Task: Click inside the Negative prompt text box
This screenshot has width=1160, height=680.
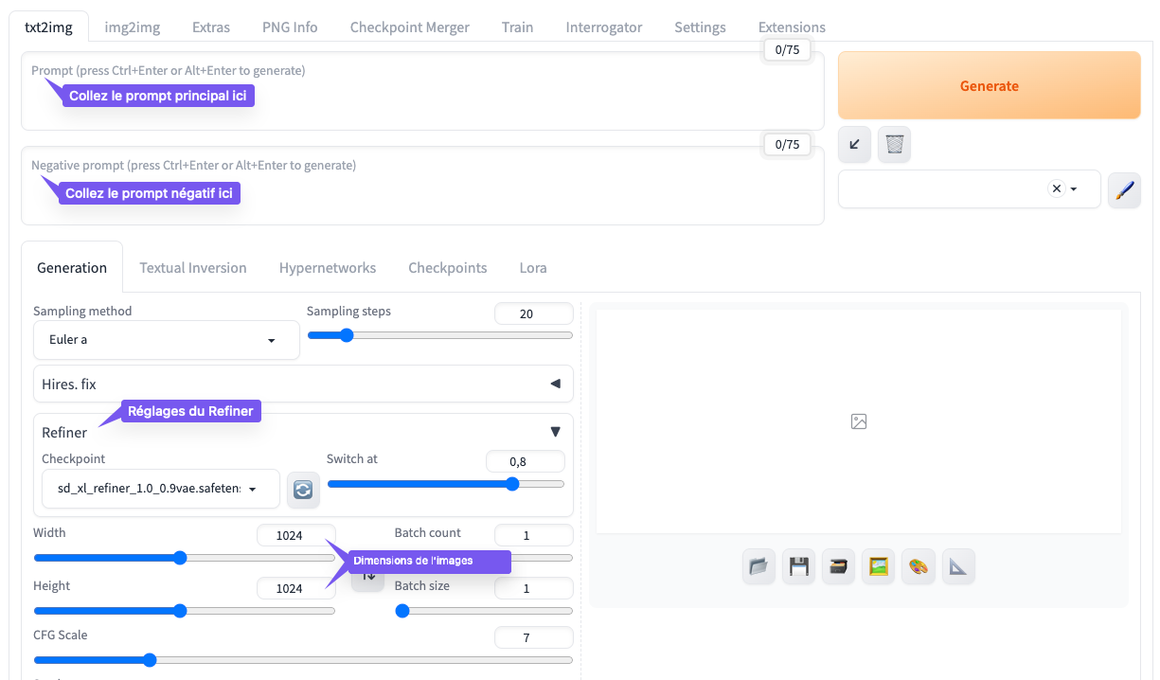Action: [421, 199]
